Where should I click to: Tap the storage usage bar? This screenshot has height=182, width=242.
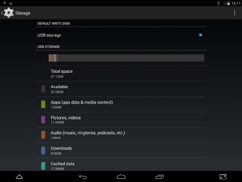tap(127, 58)
